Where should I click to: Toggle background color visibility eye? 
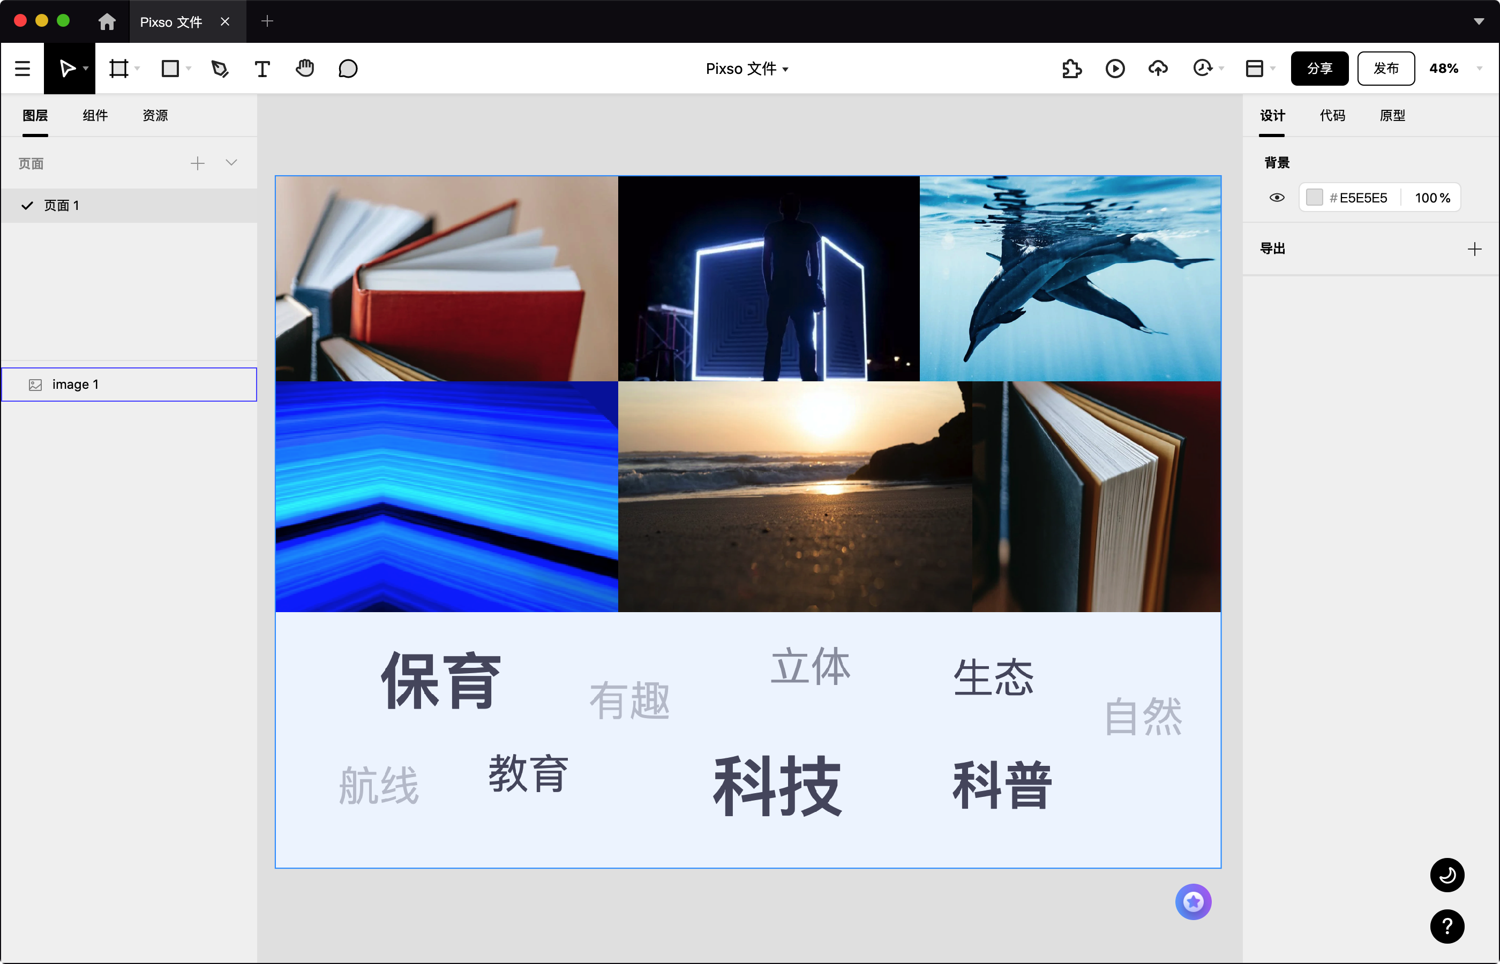pos(1277,198)
